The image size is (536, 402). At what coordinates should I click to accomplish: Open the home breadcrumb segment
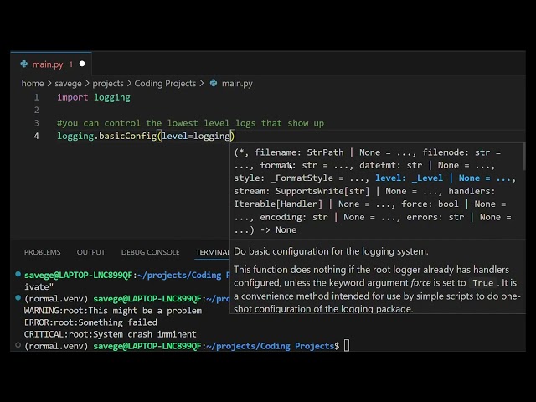pyautogui.click(x=33, y=84)
